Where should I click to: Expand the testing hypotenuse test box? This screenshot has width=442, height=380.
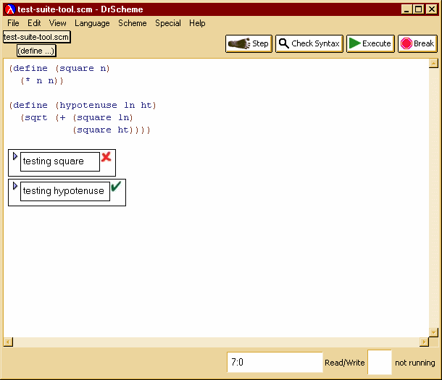[x=15, y=186]
